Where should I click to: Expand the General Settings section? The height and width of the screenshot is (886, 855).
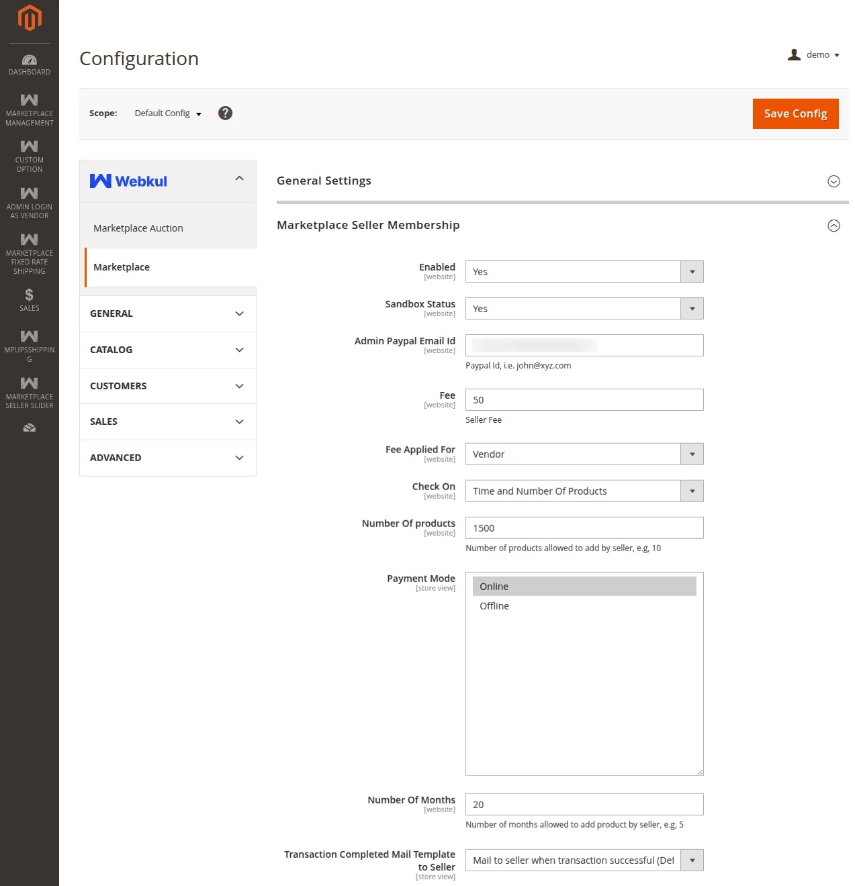pos(834,181)
